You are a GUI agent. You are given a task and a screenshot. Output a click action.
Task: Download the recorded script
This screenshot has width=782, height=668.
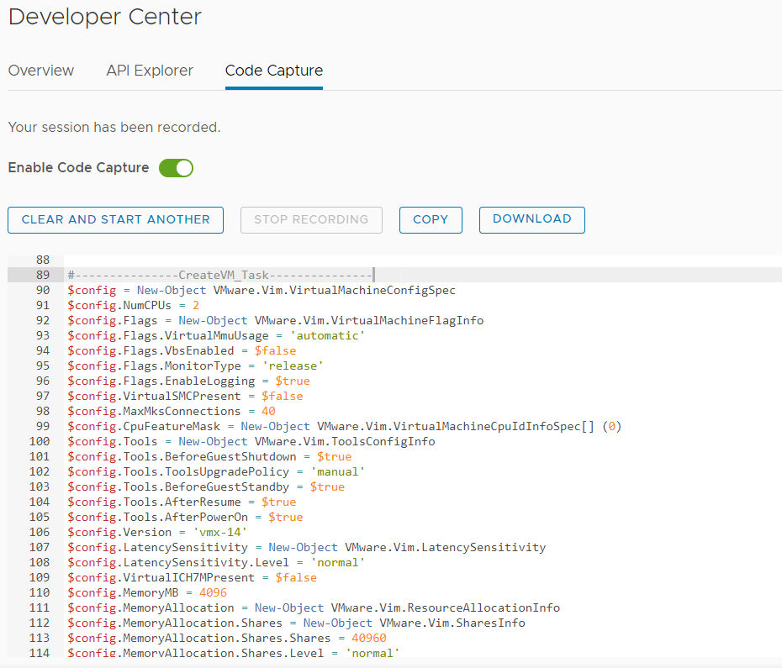coord(532,220)
